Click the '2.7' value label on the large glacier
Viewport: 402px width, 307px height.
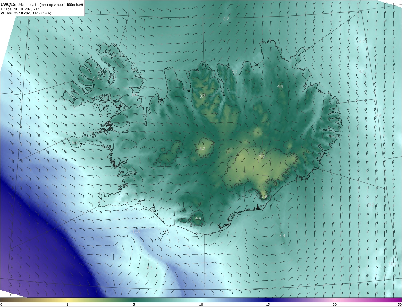262,157
